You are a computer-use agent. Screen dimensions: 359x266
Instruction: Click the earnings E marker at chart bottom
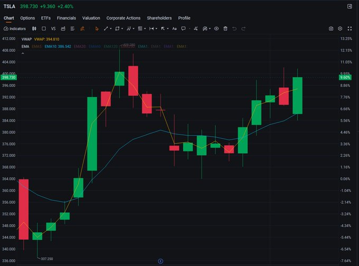pyautogui.click(x=160, y=261)
